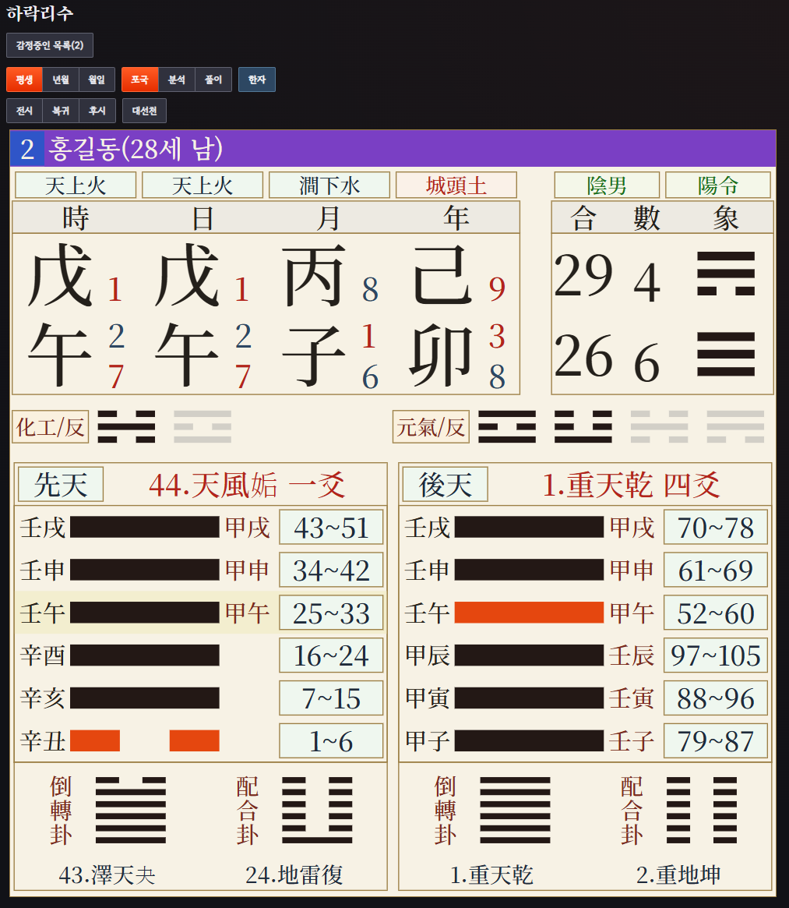Click the first dark trigram after 元氣/反
The height and width of the screenshot is (908, 789).
tap(507, 427)
